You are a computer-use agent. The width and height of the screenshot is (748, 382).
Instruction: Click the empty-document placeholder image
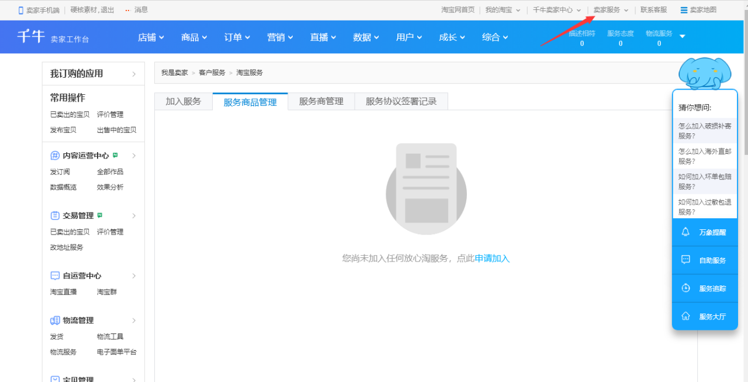click(426, 189)
